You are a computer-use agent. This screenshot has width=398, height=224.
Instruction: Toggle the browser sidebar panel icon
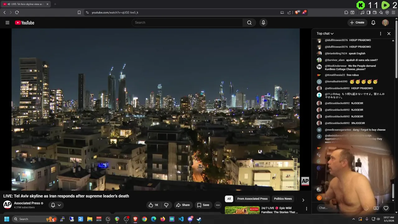pos(368,12)
